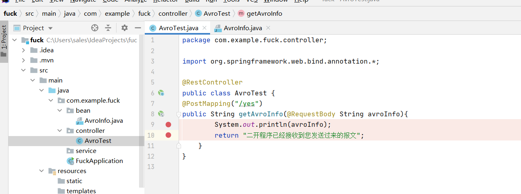The image size is (521, 194).
Task: Collapse the src folder
Action: tap(24, 70)
